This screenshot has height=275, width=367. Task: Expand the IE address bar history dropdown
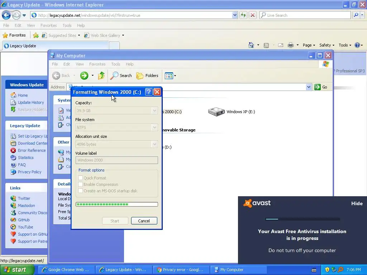pyautogui.click(x=235, y=15)
